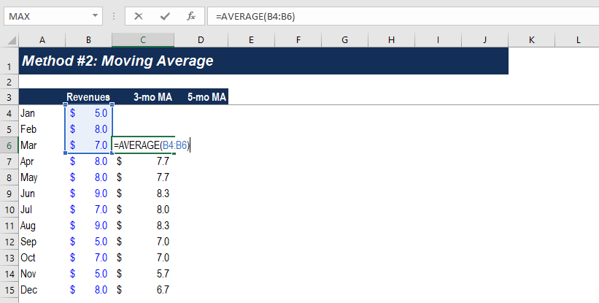
Task: Click Jul 3-mo MA cell showing 8.0
Action: (143, 210)
